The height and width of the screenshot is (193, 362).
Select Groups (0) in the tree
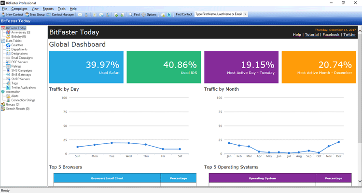pos(13,104)
